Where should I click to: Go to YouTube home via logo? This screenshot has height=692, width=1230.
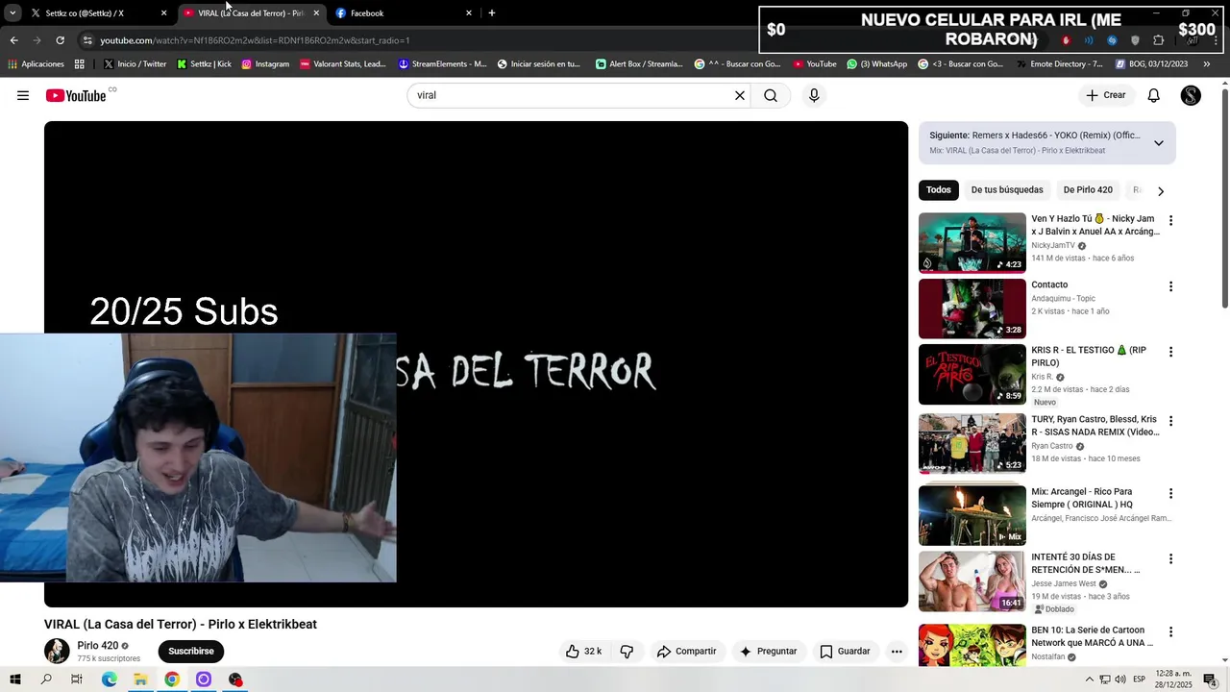coord(75,95)
